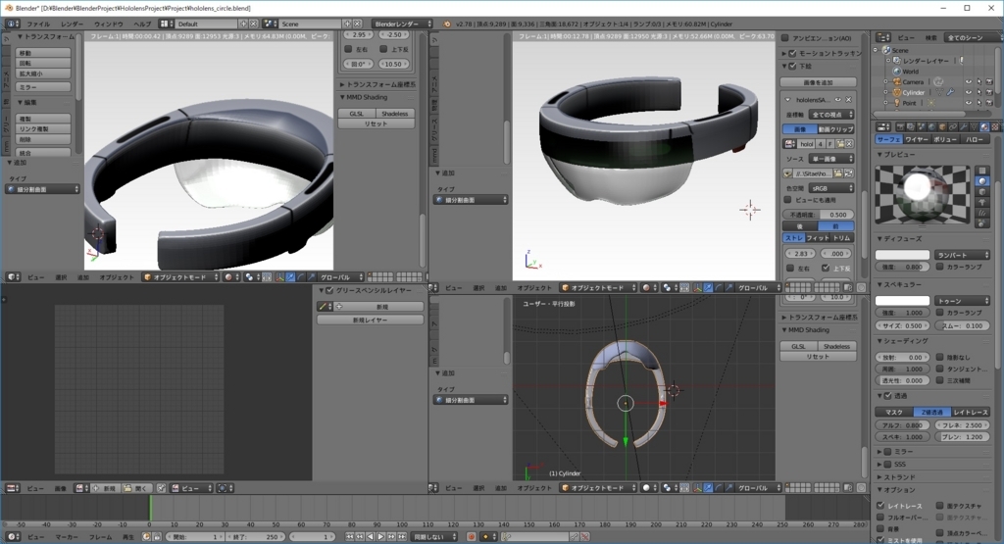Toggle the diffuse カラーランプ checkbox
The width and height of the screenshot is (1004, 544).
click(x=940, y=267)
